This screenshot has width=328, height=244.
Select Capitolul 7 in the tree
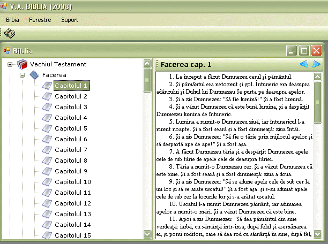pos(71,150)
